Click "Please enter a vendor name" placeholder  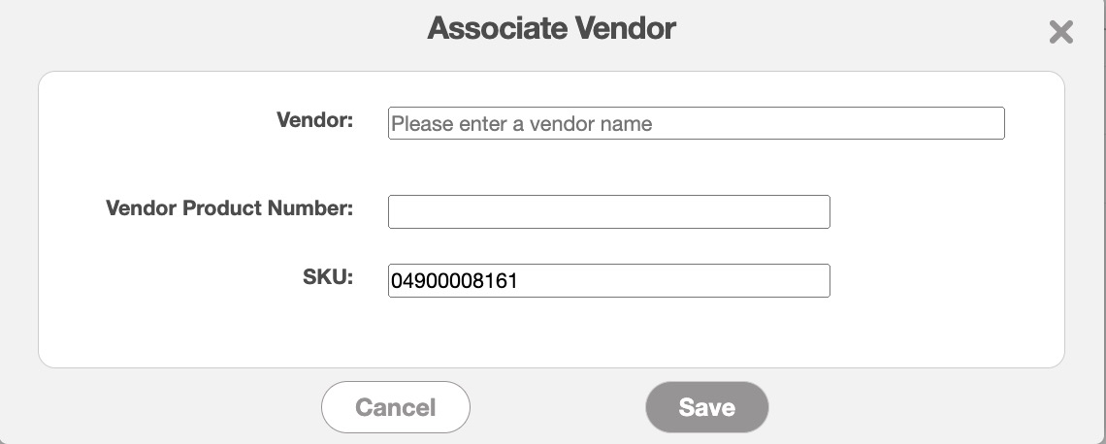521,124
